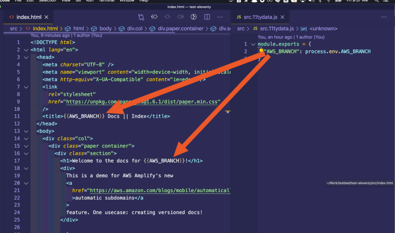Collapse the head block at line 3
395x233 pixels.
(26, 57)
